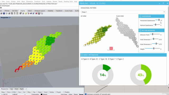Click the dark sphere with spark icon
This screenshot has width=169, height=95.
tap(20, 13)
